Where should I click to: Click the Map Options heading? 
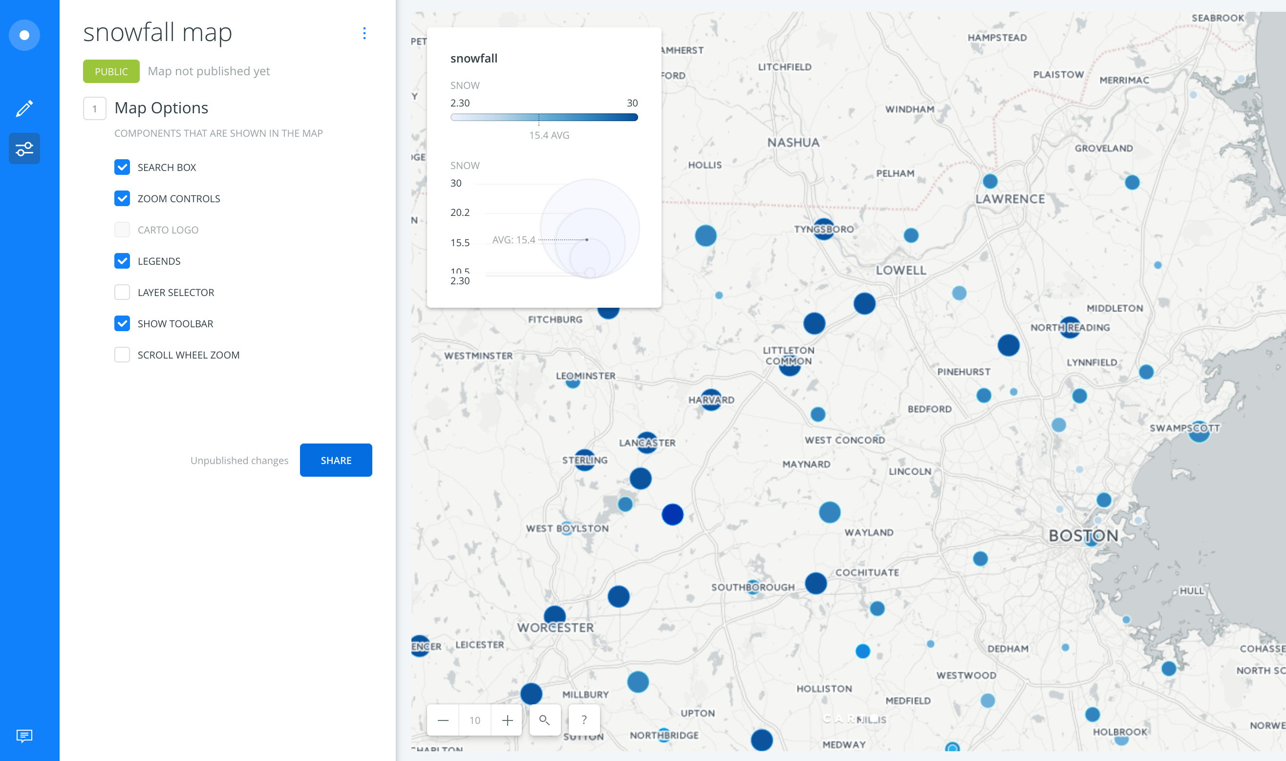(x=161, y=107)
